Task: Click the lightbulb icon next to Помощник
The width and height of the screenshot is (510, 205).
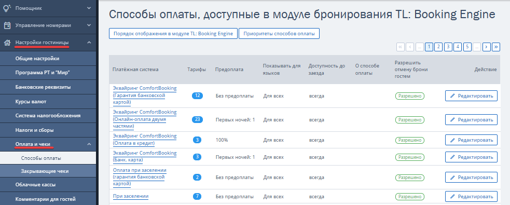Action: pyautogui.click(x=7, y=8)
